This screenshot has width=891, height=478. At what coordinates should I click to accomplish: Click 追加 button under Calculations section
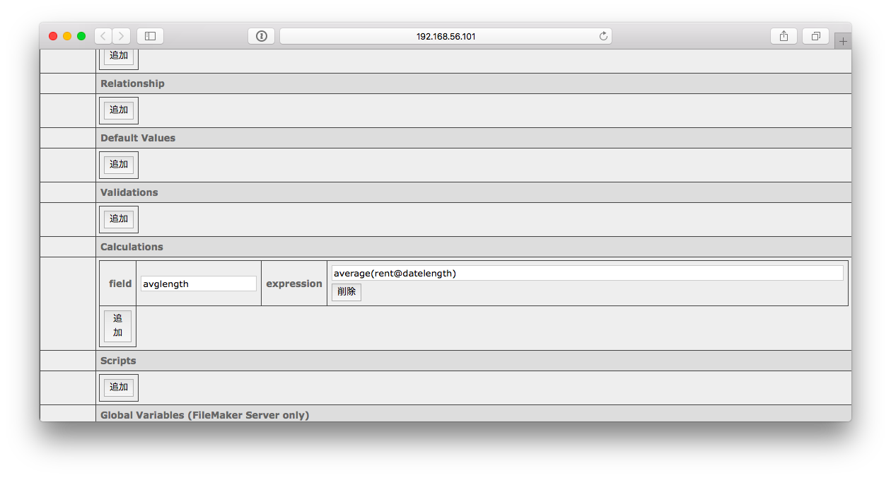pyautogui.click(x=117, y=326)
